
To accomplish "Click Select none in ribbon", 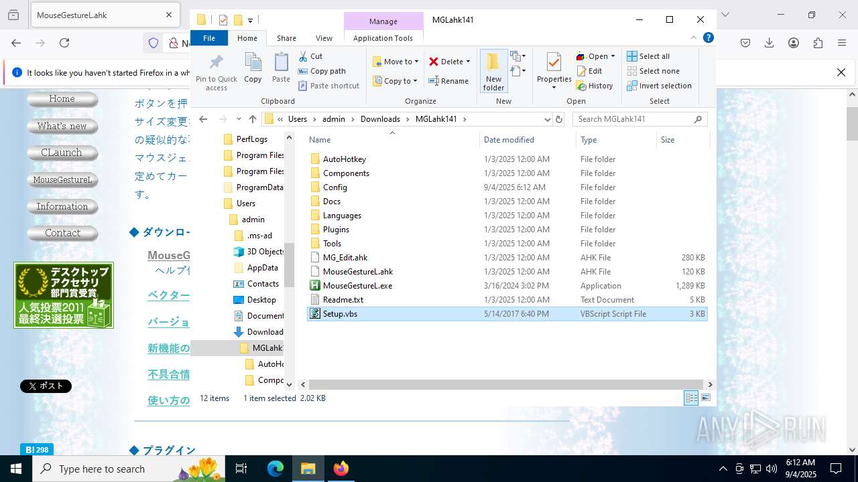I will [653, 71].
